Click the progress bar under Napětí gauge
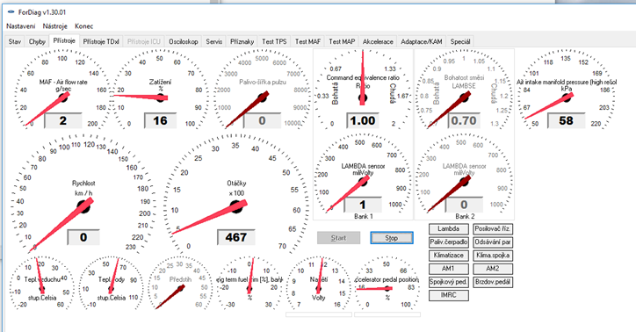The image size is (636, 332). [x=318, y=314]
